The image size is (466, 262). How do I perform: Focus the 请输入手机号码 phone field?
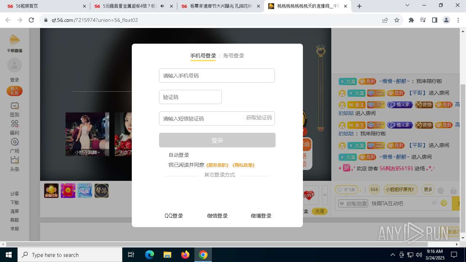217,76
